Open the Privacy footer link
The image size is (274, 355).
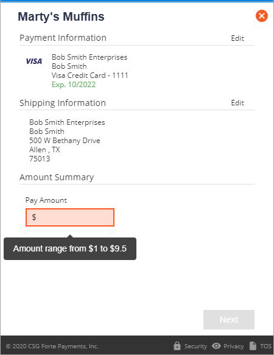point(233,346)
